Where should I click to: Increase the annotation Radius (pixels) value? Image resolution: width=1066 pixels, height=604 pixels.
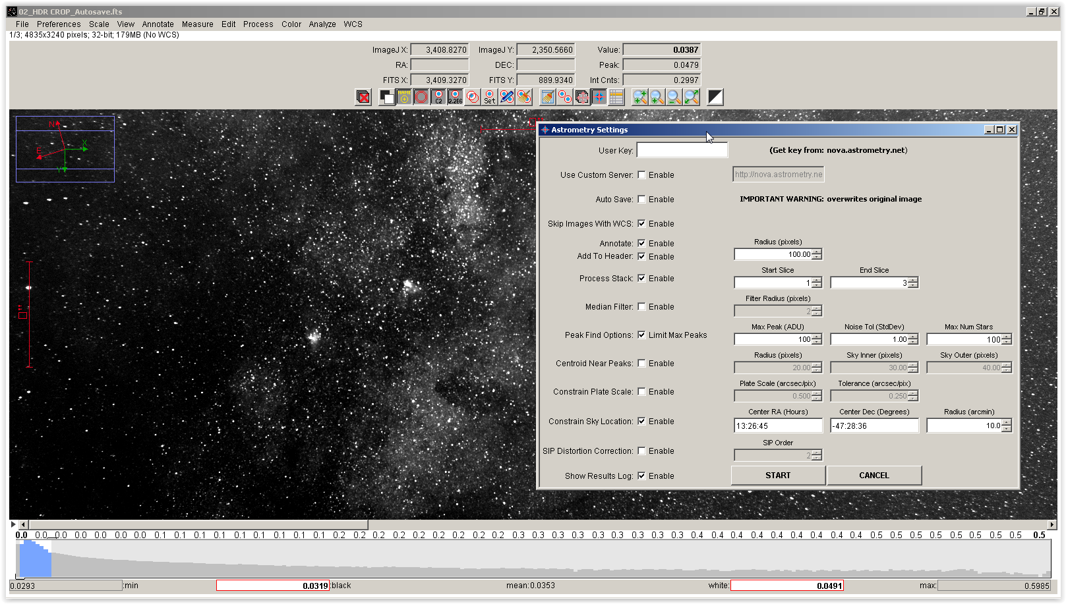pos(817,252)
